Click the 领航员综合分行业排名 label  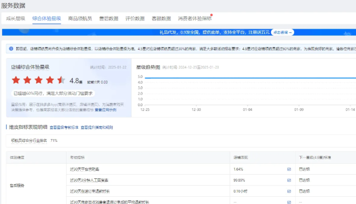coord(29,141)
